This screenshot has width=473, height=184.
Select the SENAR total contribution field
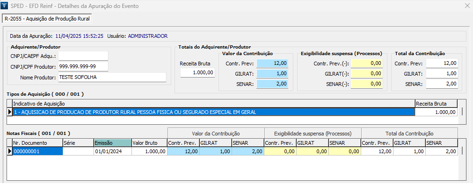(x=442, y=84)
